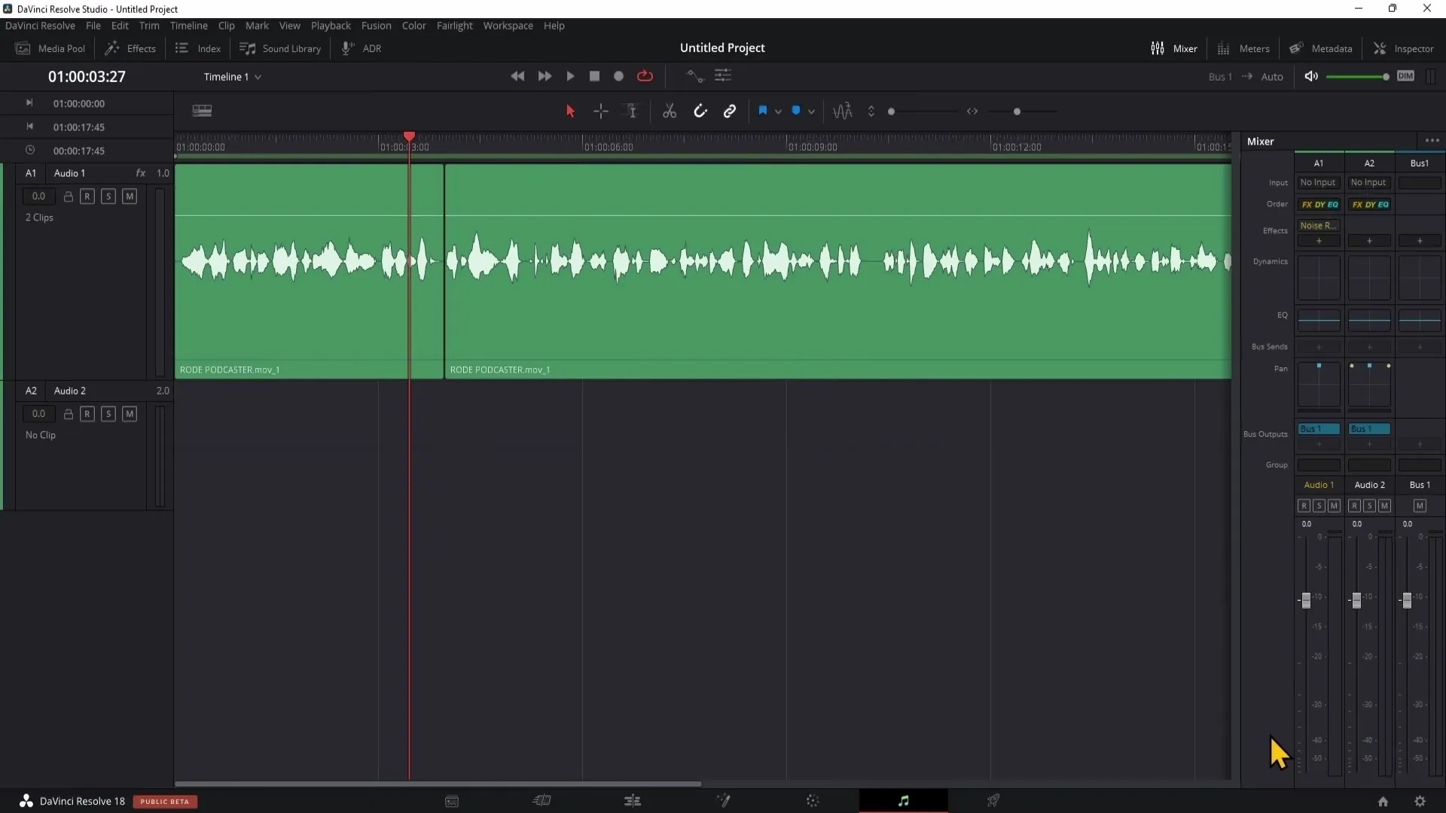Expand the Auto mode dropdown in toolbar
The height and width of the screenshot is (813, 1446).
[1272, 75]
